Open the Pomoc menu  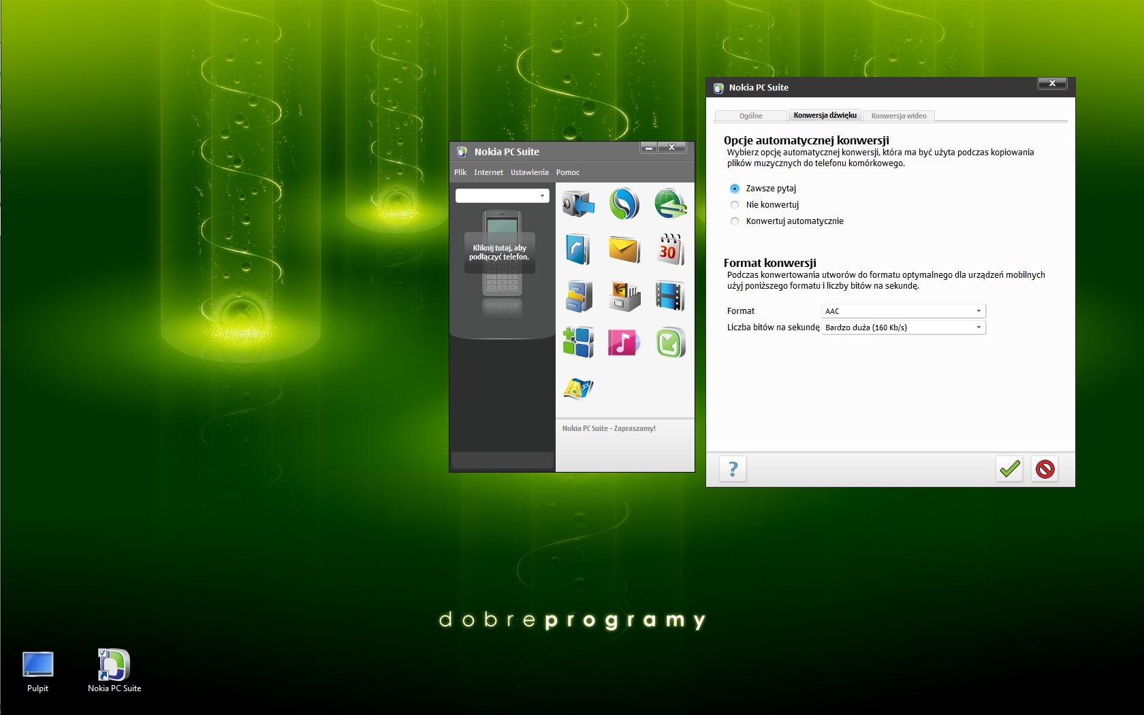[x=568, y=172]
